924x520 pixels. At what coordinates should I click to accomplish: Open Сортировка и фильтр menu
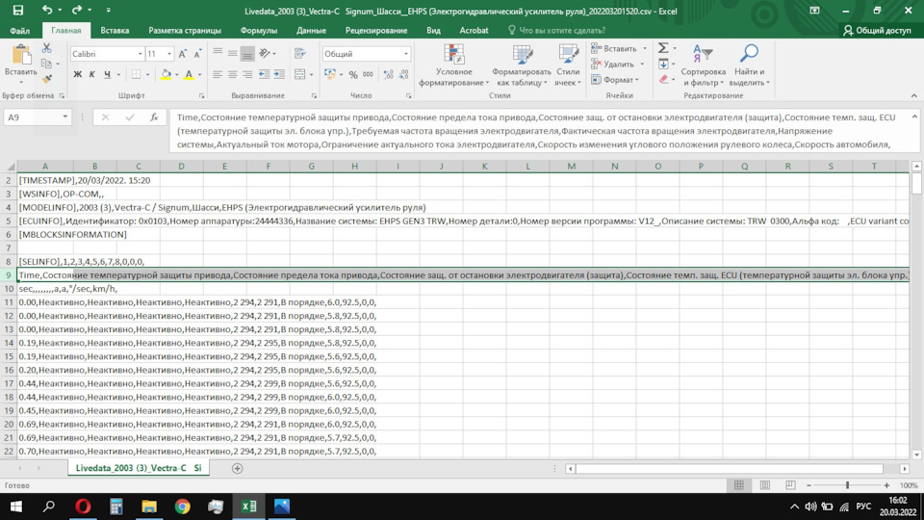703,65
